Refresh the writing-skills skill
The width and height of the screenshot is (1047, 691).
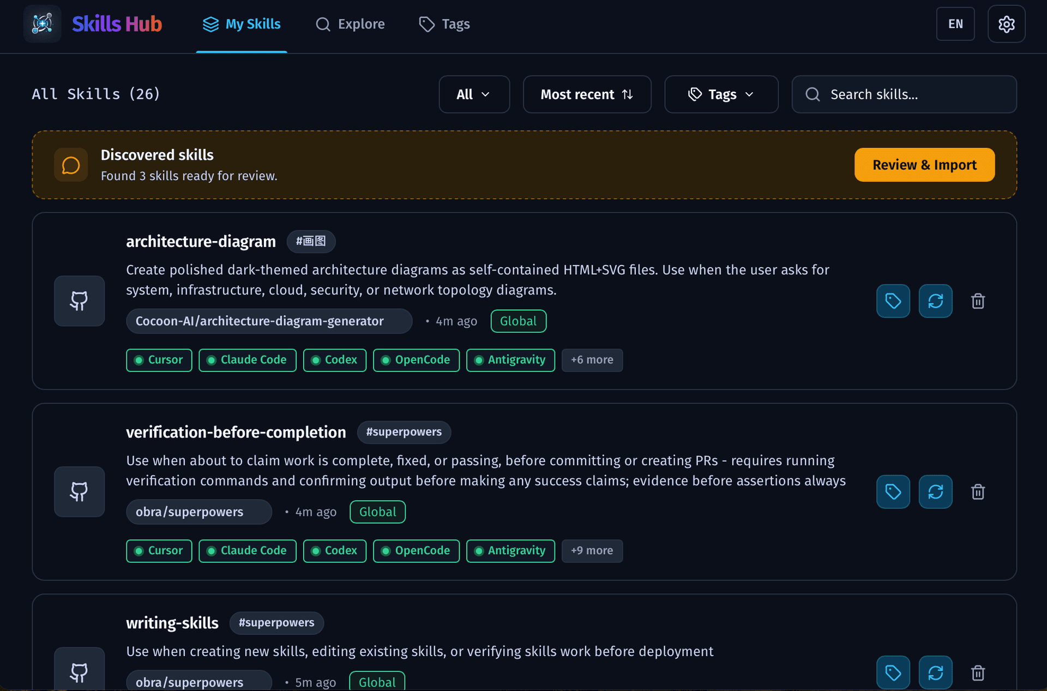936,672
